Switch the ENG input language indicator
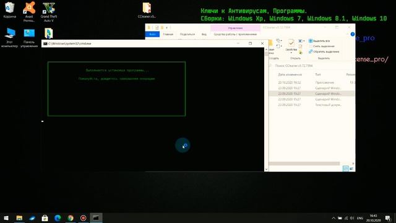This screenshot has height=223, width=396. (360, 218)
